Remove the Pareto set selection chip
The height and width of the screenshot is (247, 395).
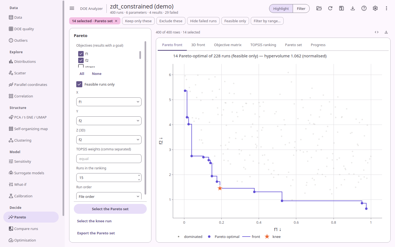[x=116, y=21]
